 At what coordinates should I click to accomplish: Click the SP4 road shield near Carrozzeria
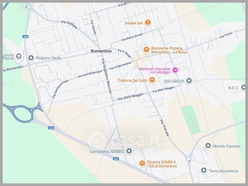[x=116, y=159]
